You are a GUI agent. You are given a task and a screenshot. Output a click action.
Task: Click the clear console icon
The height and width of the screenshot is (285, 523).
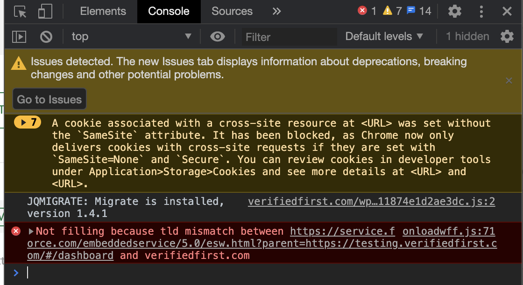point(44,37)
